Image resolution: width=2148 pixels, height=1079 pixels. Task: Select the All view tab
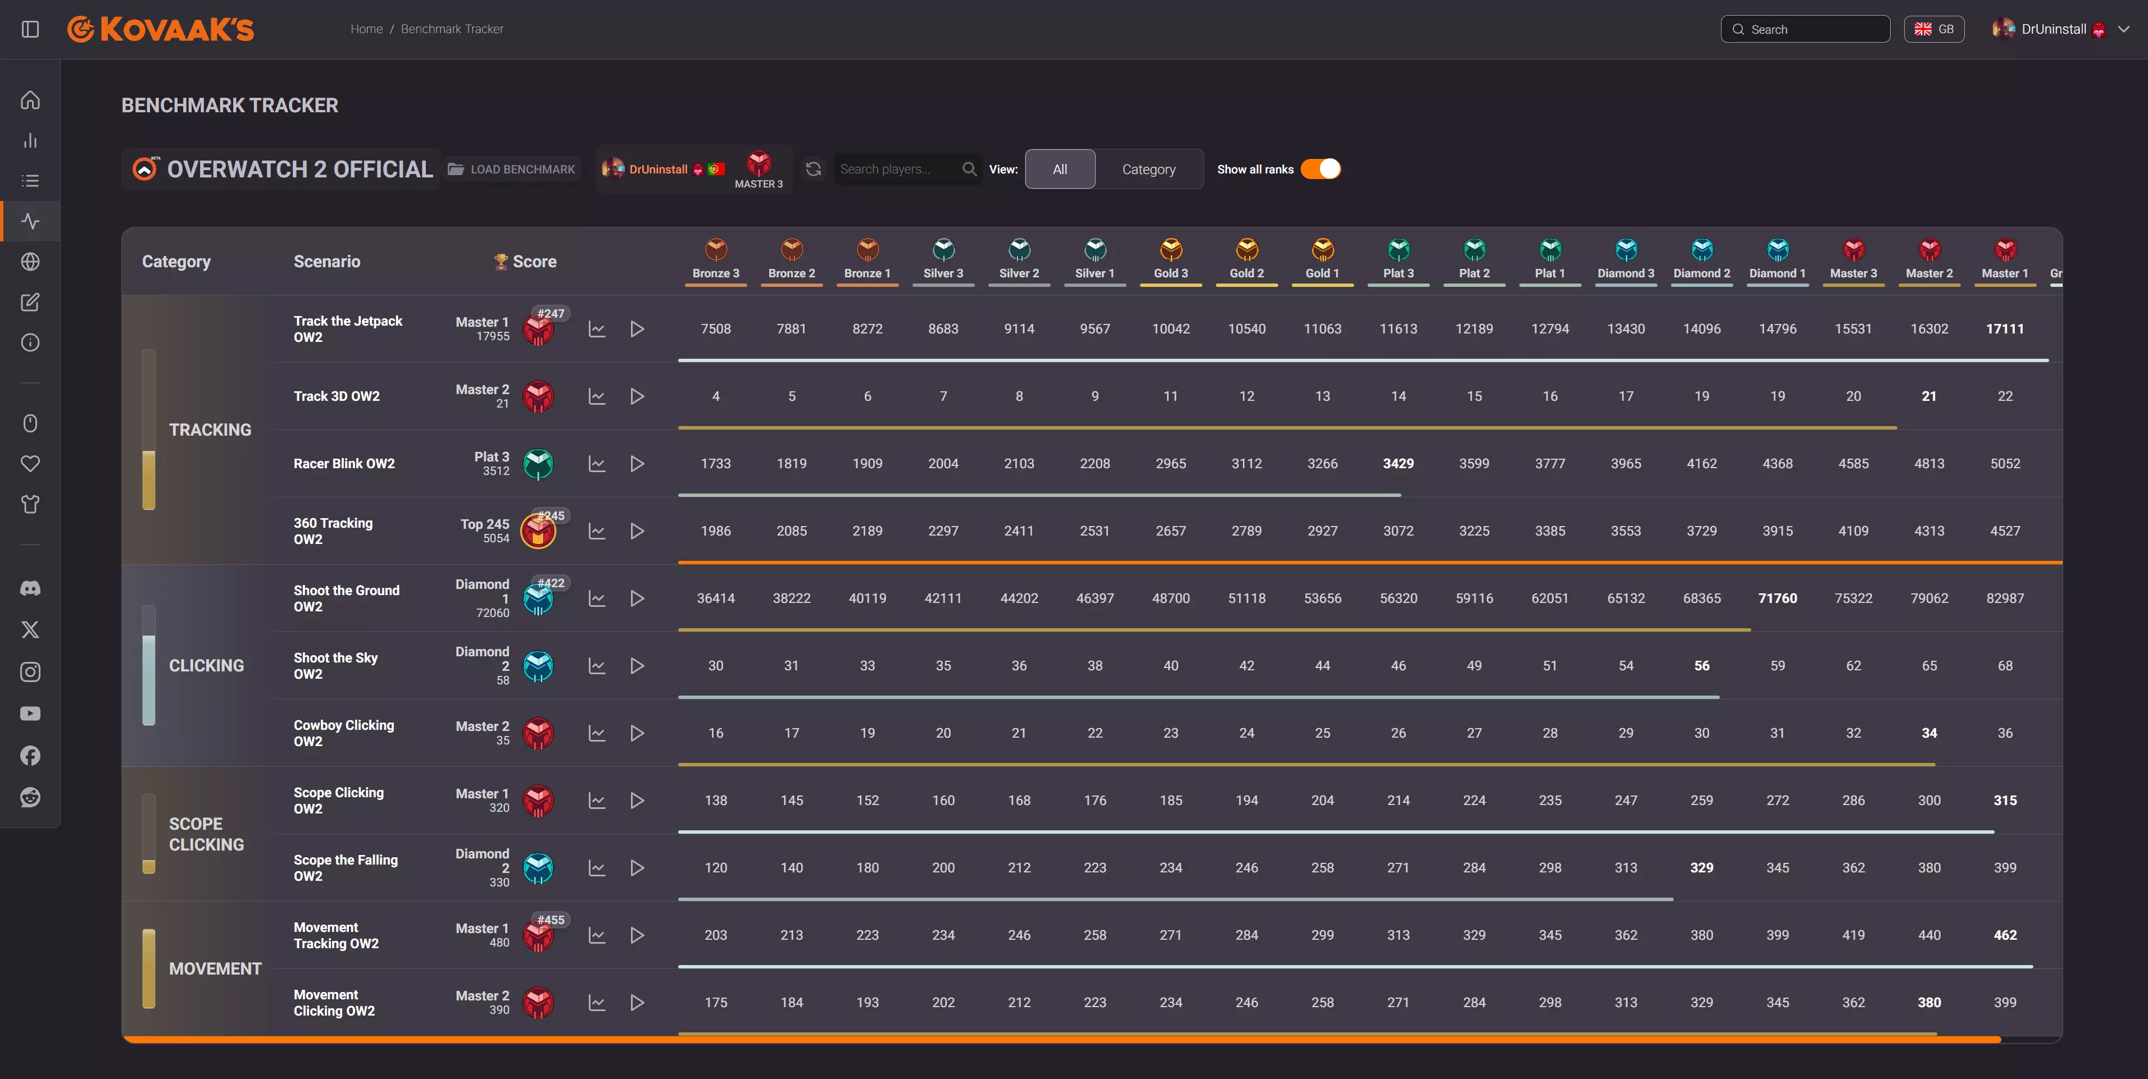(x=1059, y=169)
